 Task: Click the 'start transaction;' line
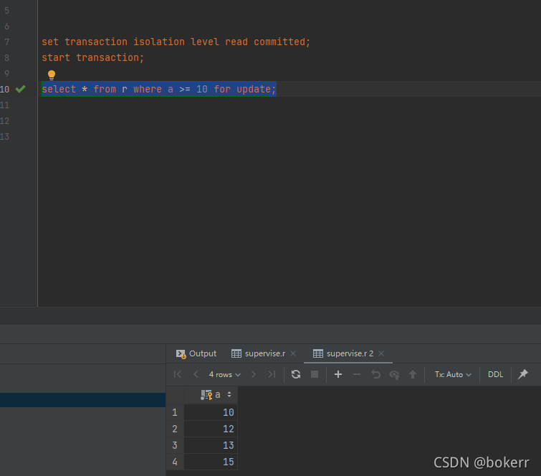tap(93, 57)
